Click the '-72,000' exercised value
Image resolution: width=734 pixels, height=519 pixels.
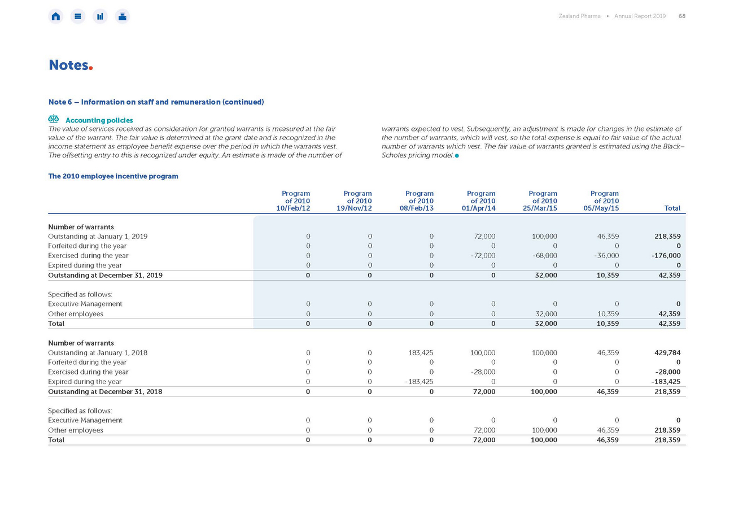(483, 256)
